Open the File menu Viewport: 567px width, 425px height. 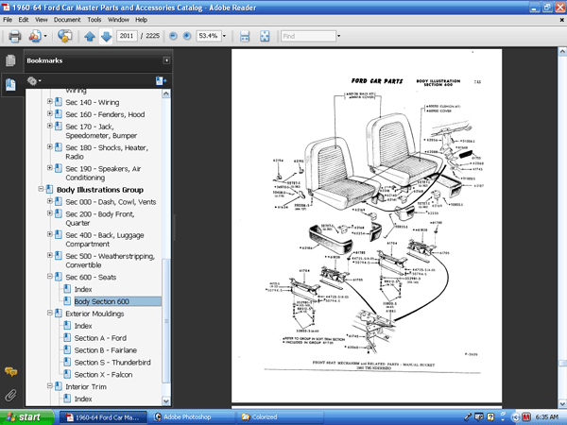(x=8, y=20)
